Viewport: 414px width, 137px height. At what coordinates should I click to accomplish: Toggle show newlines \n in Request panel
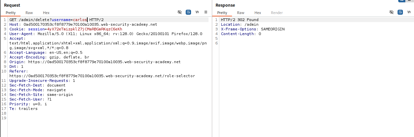(197, 12)
